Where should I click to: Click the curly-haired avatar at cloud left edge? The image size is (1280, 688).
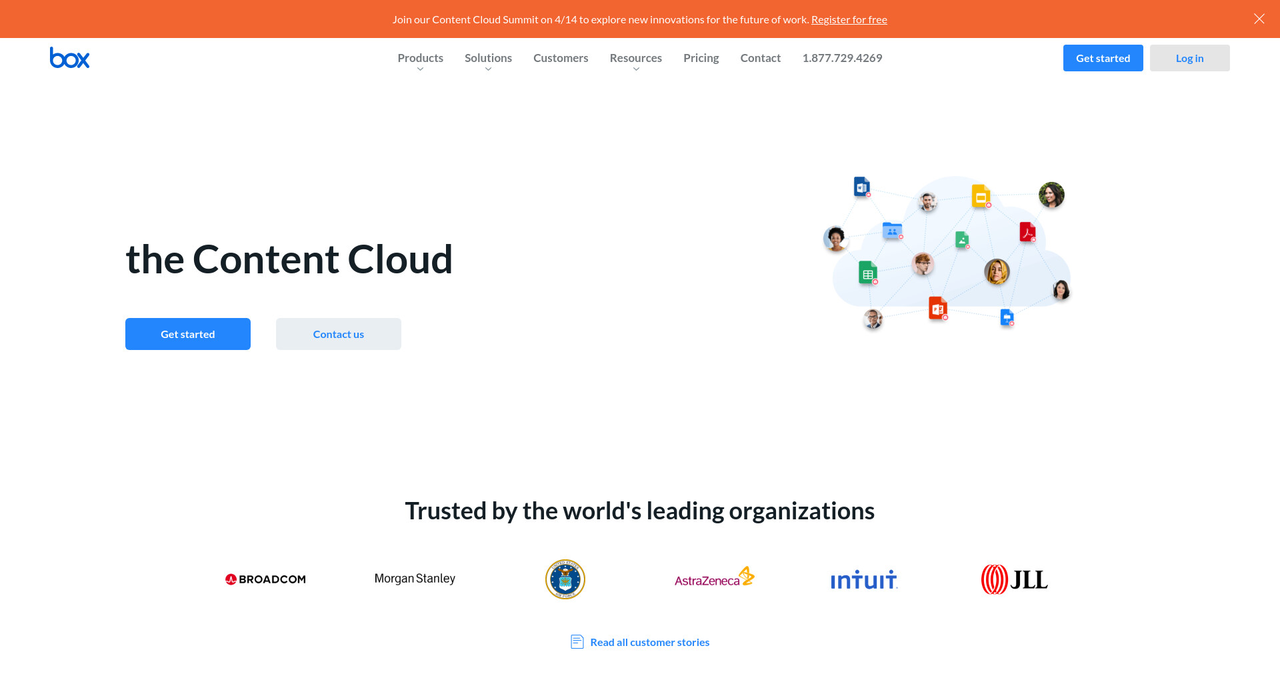tap(835, 238)
